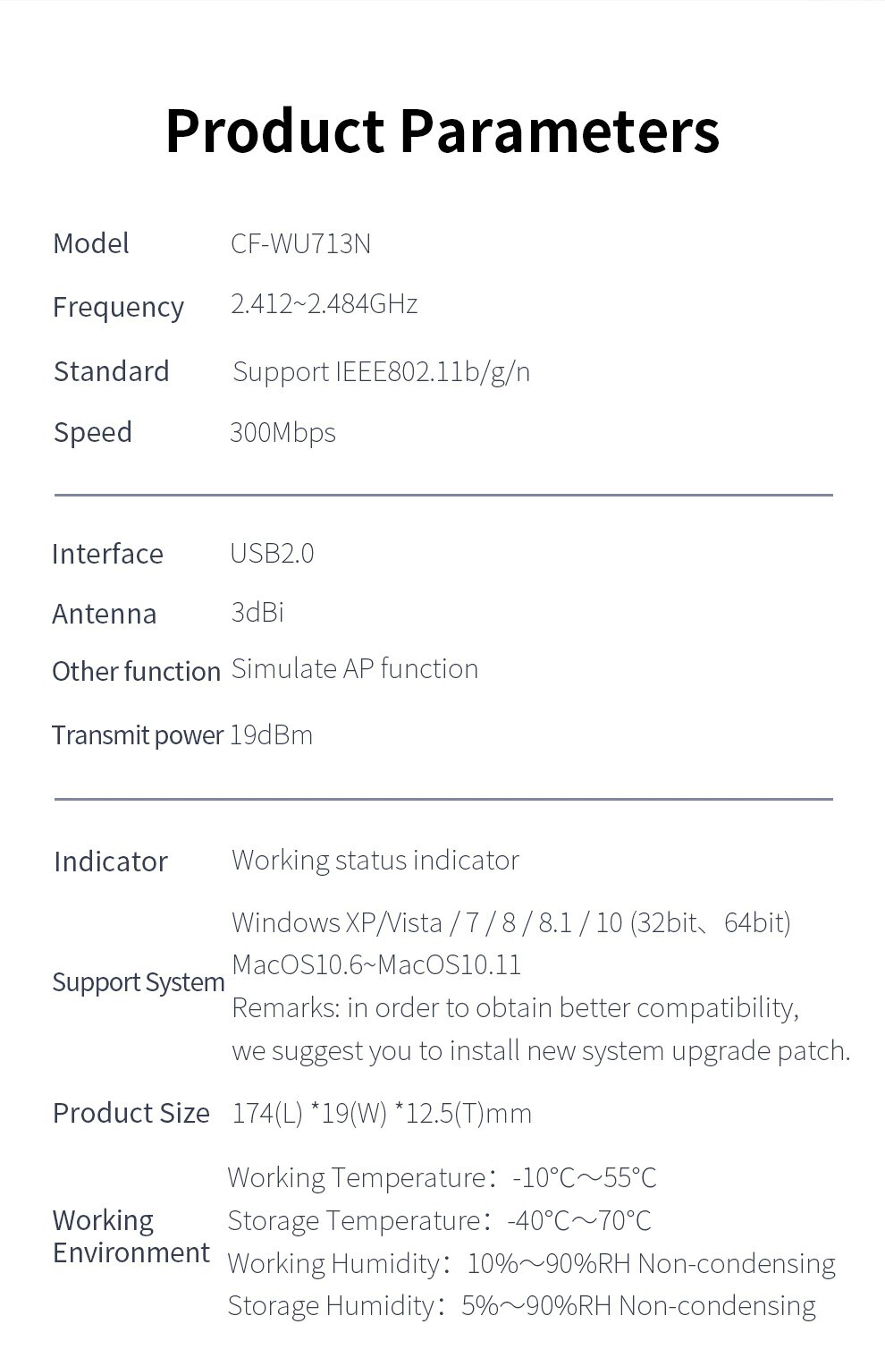Select the USB2.0 interface value
This screenshot has height=1358, width=885.
272,553
